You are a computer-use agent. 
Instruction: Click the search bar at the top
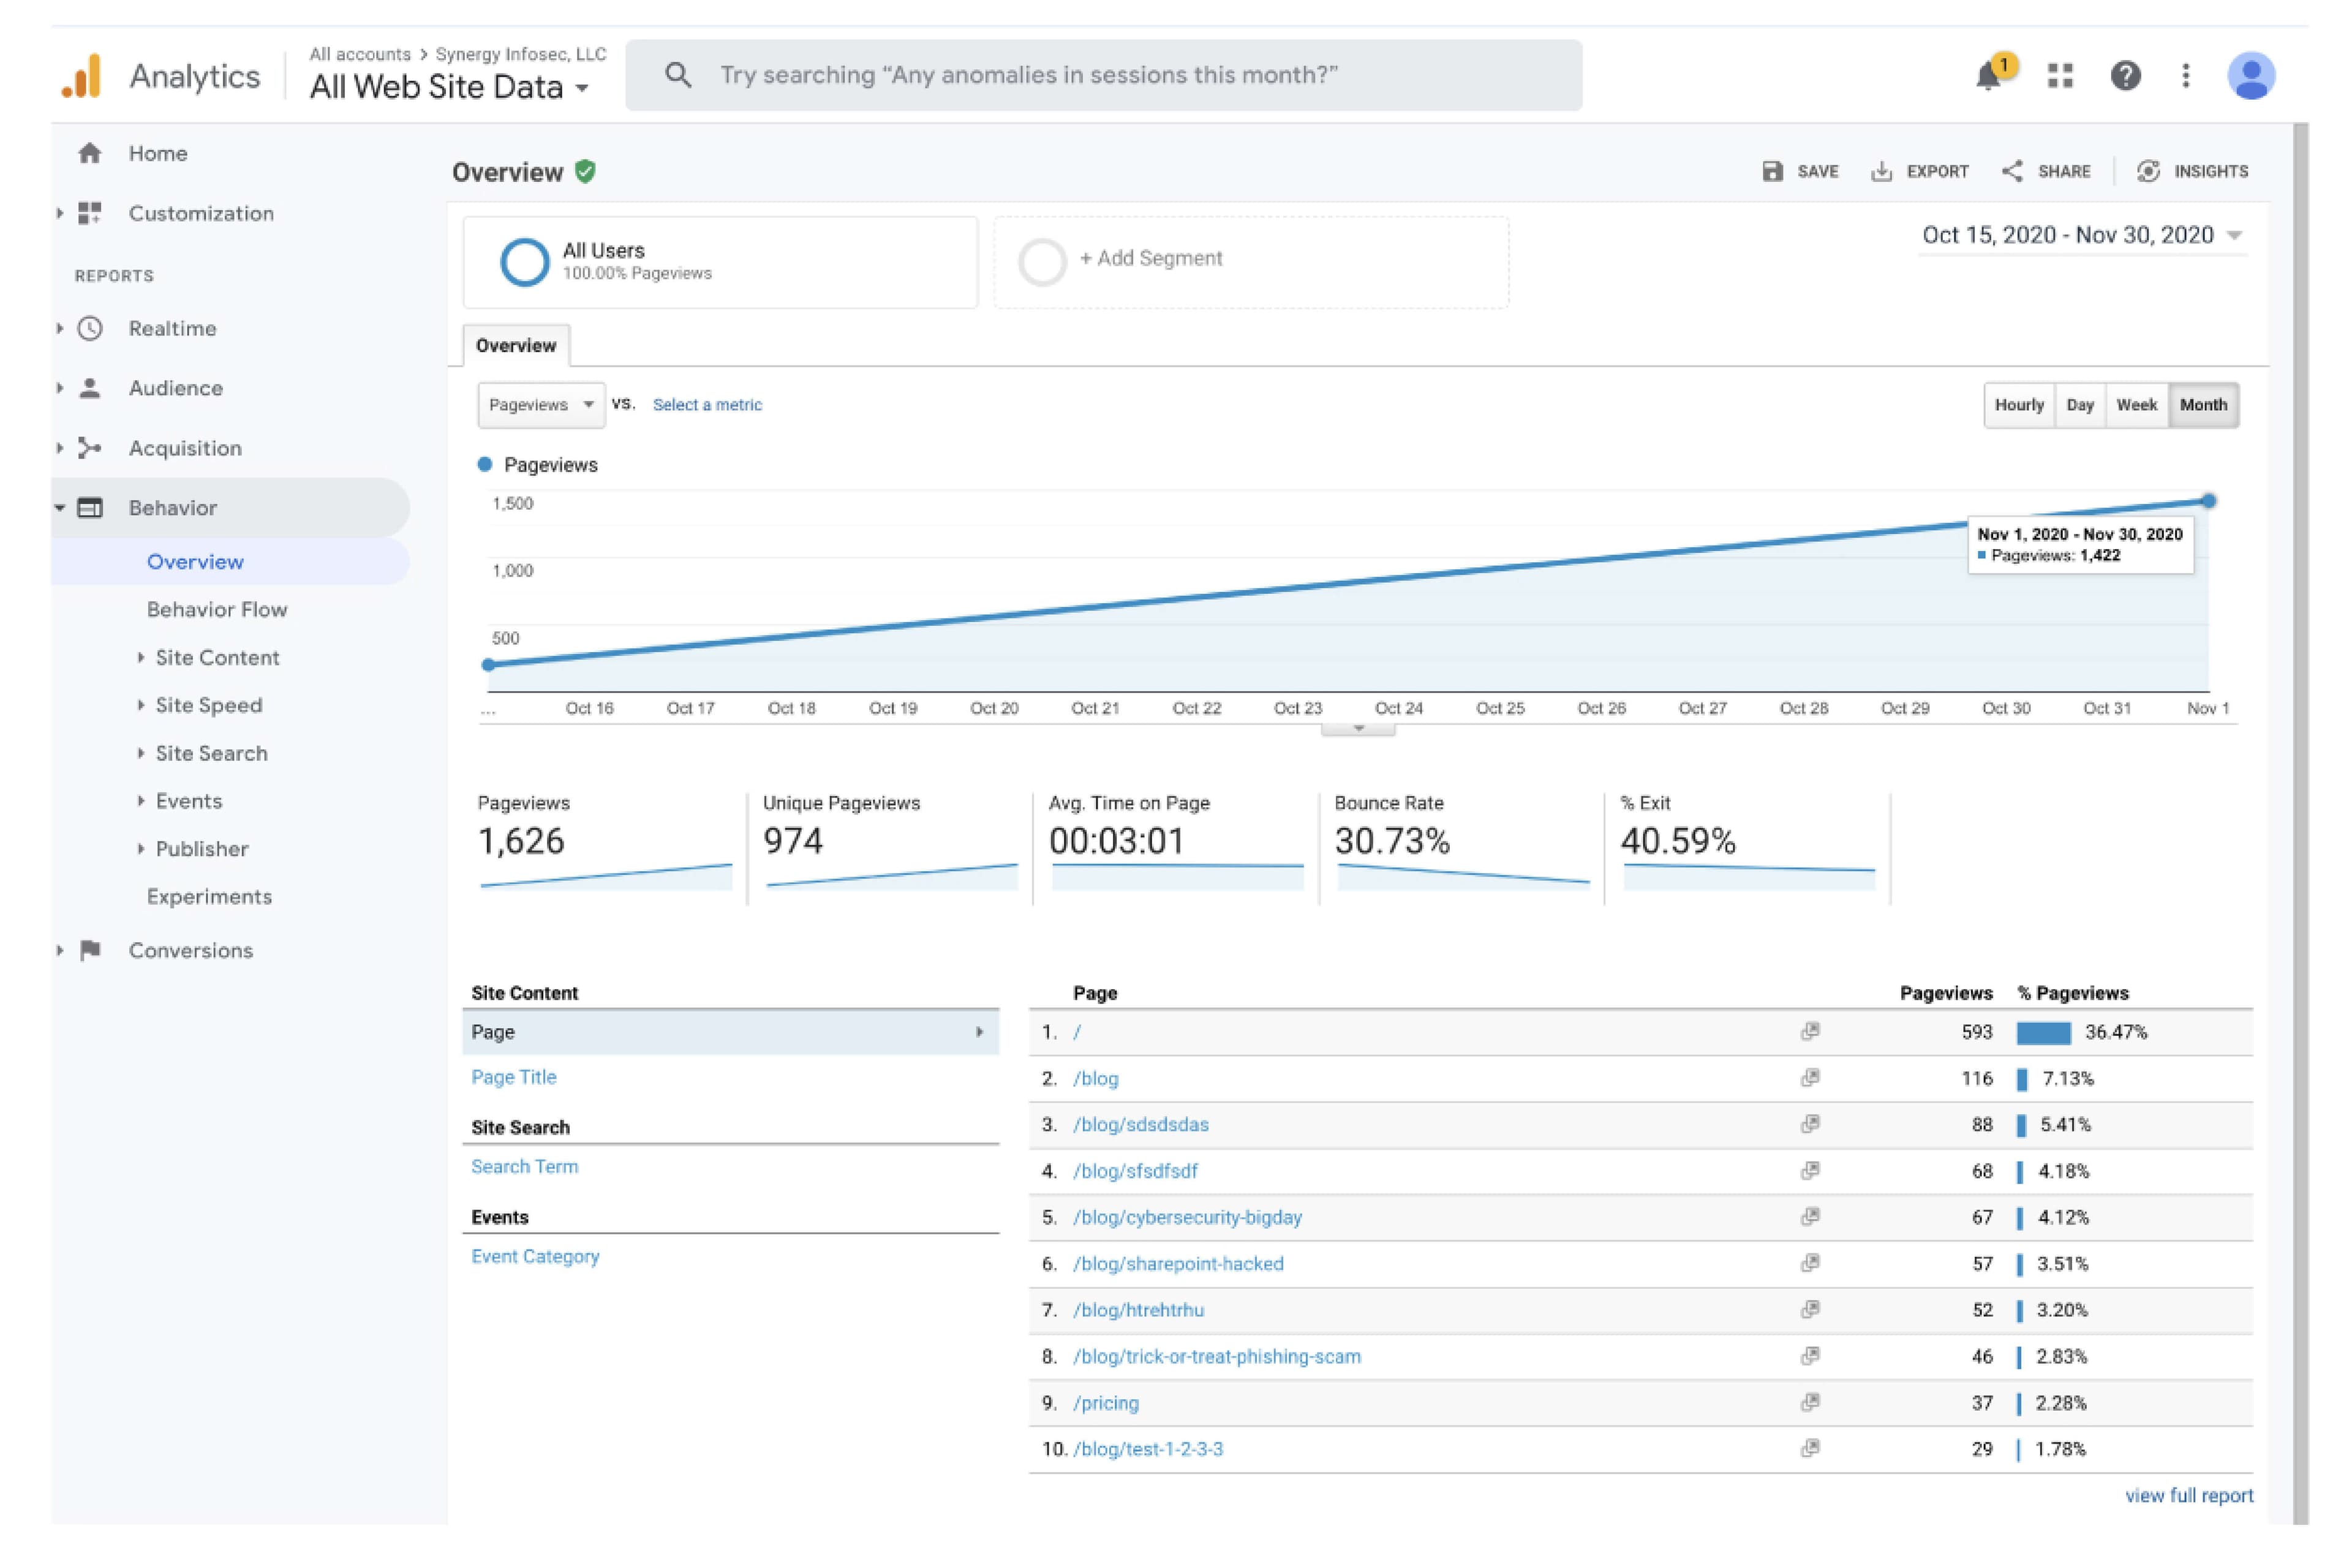(1101, 74)
